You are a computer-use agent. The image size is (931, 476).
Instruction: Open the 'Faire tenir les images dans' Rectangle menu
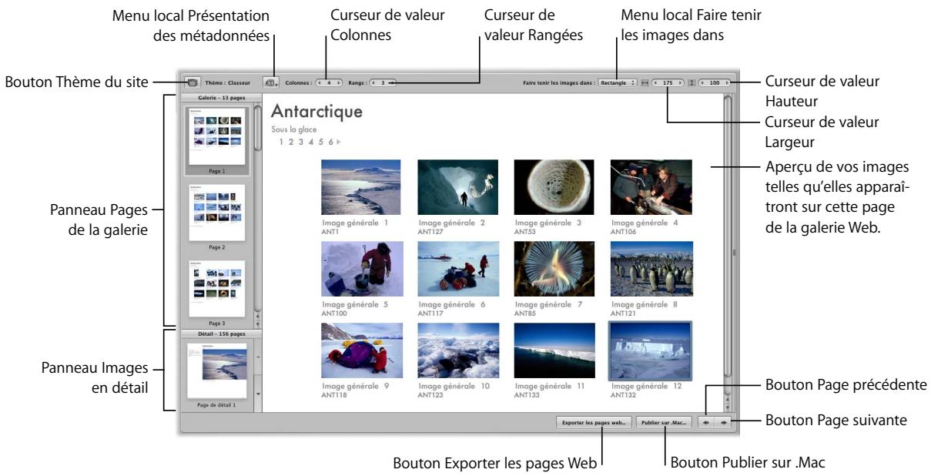click(x=618, y=82)
